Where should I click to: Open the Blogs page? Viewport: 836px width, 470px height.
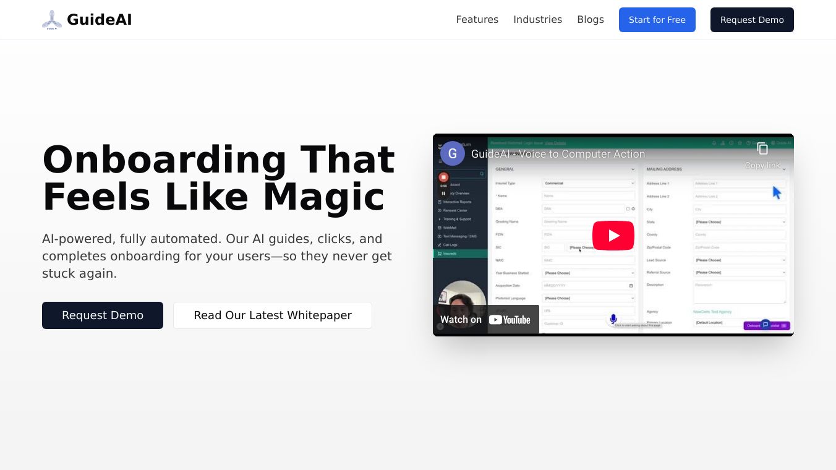[x=591, y=20]
